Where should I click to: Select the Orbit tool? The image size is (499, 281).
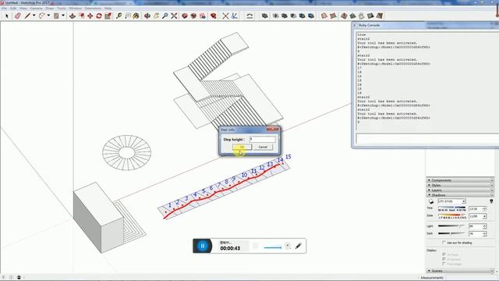[x=147, y=16]
